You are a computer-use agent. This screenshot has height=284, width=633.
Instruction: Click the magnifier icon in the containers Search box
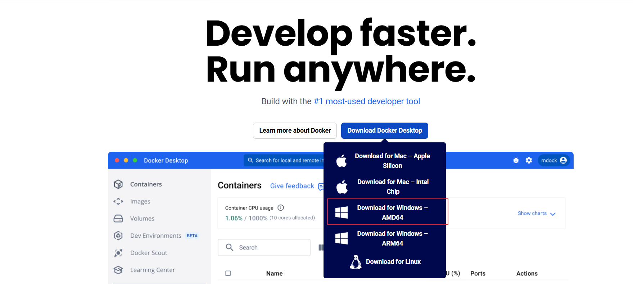tap(230, 247)
